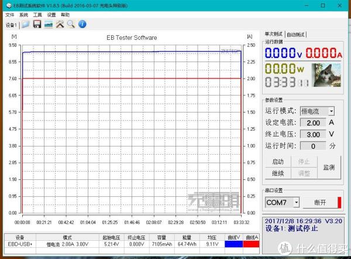Edit the 终止电压 3.00 field
Image resolution: width=351 pixels, height=259 pixels.
click(313, 134)
